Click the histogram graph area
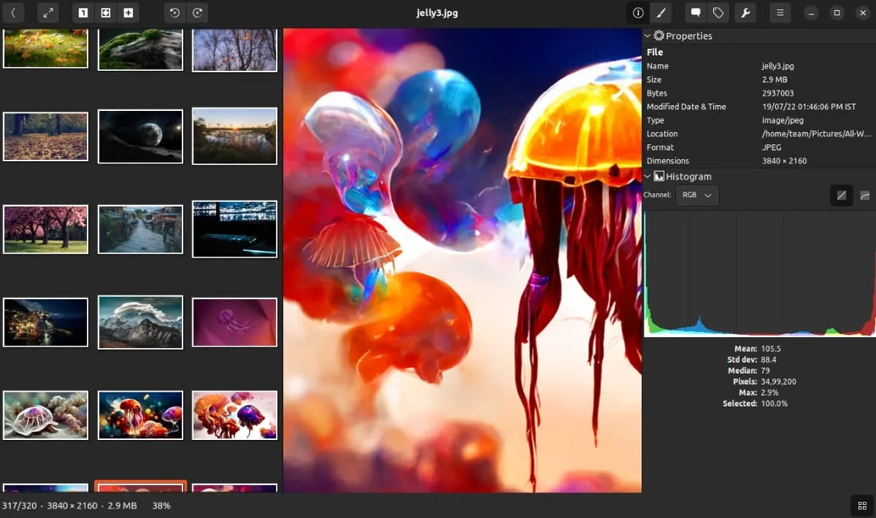 (x=759, y=274)
